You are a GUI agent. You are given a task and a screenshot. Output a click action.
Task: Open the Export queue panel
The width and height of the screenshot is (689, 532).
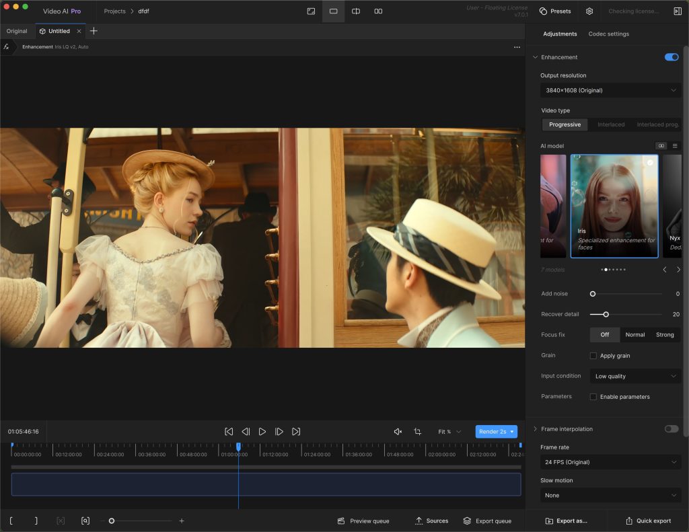coord(487,521)
